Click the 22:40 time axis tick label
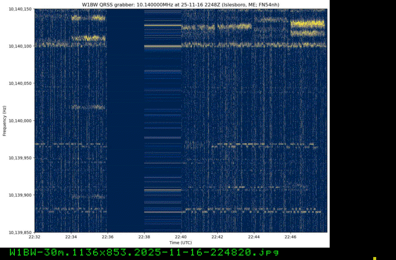Screen dimensions: 396x260 click(181, 237)
